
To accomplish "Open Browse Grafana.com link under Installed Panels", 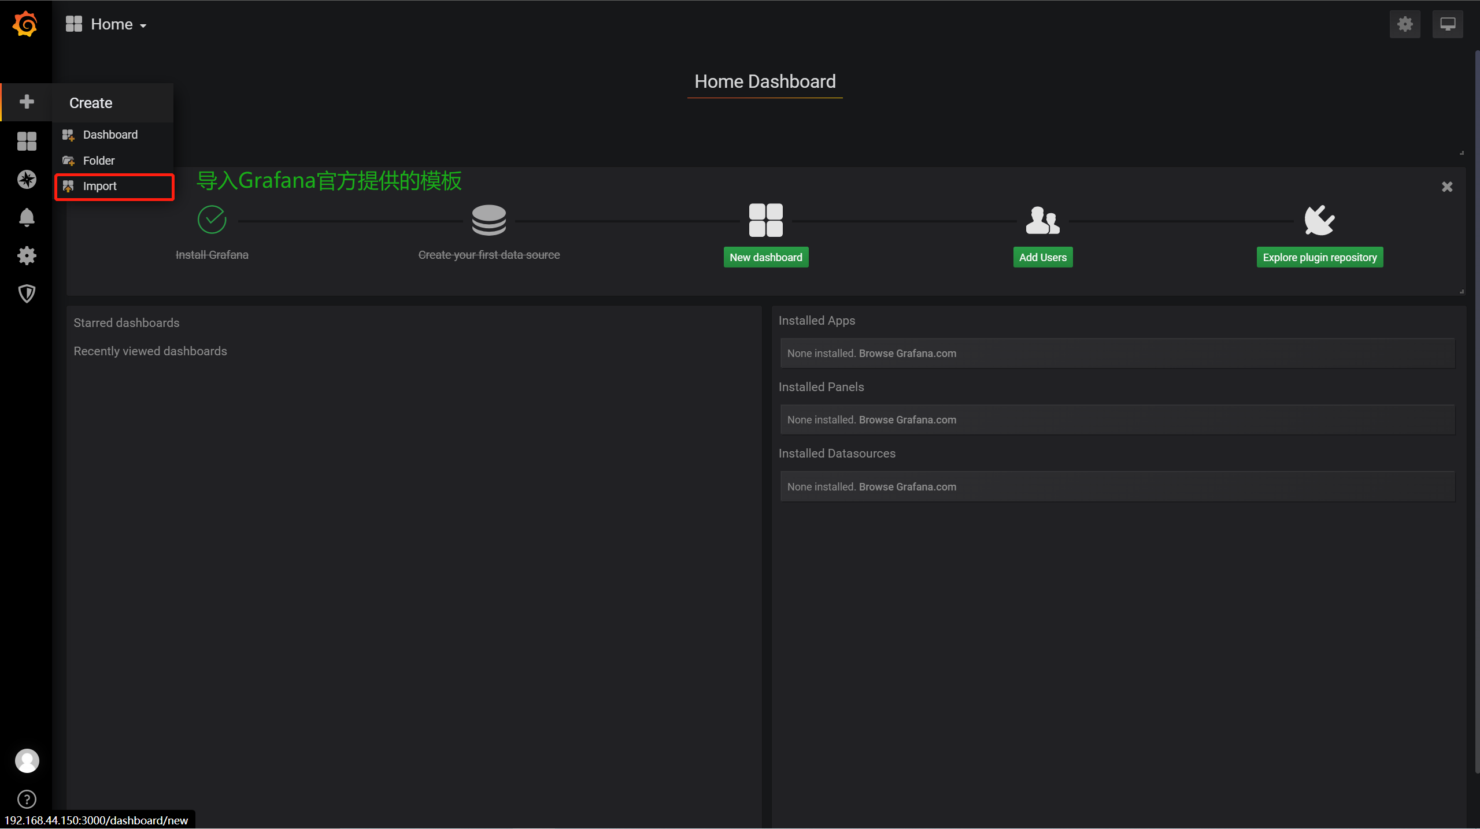I will coord(907,420).
